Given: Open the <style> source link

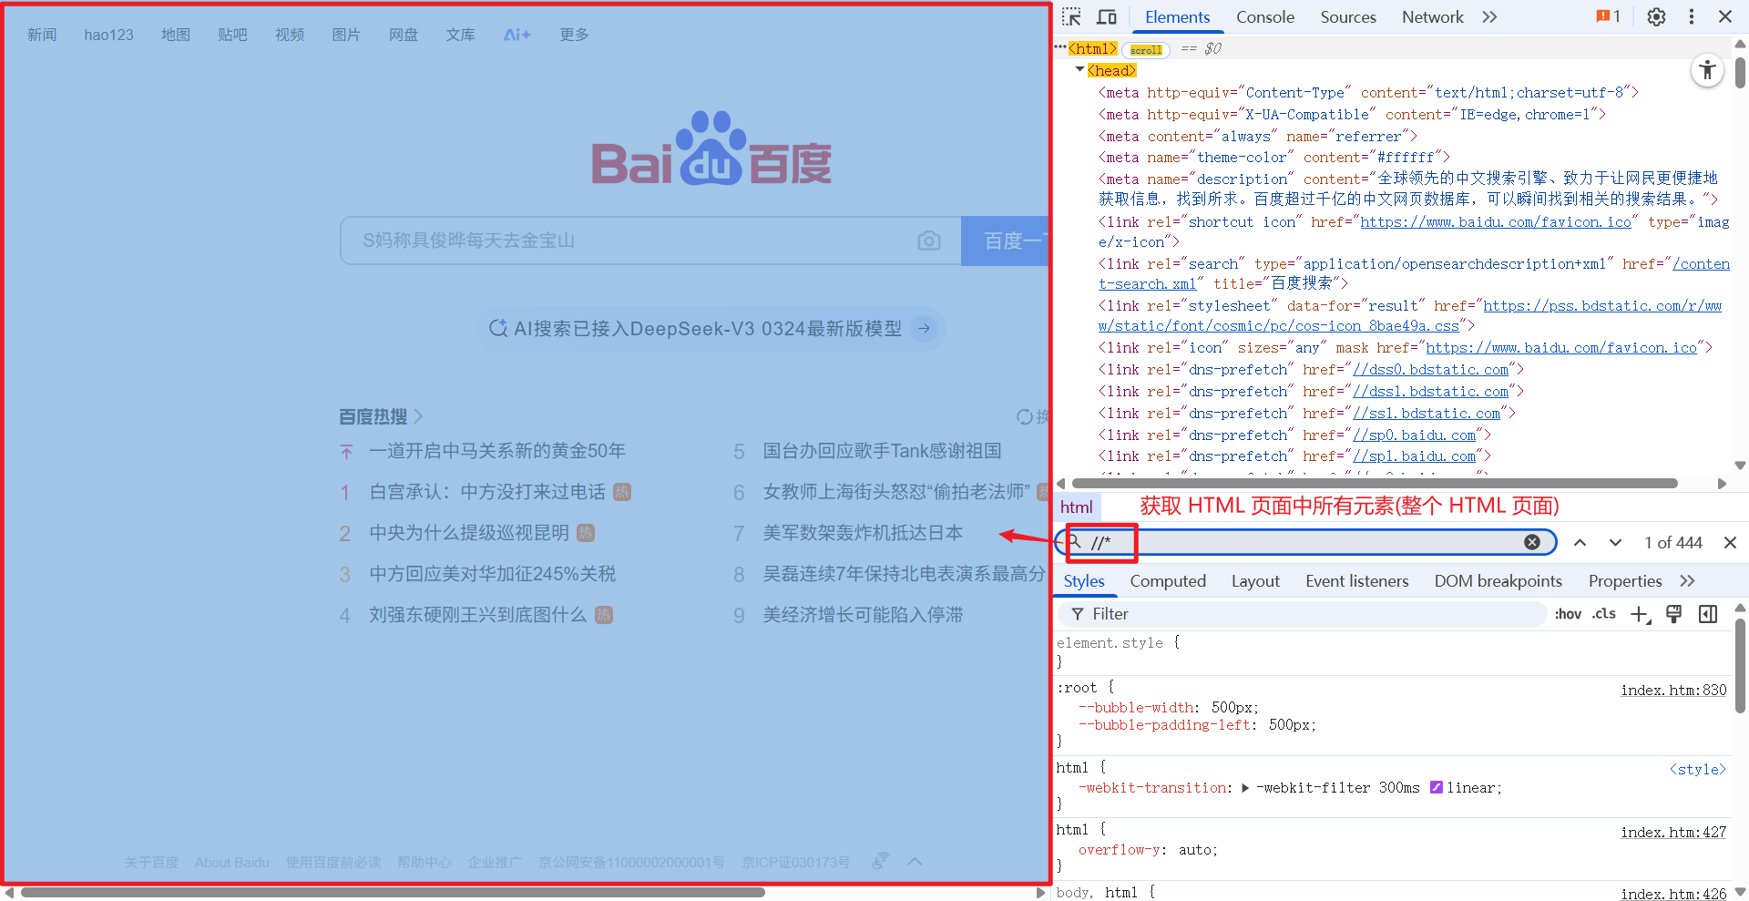Looking at the screenshot, I should (x=1697, y=770).
